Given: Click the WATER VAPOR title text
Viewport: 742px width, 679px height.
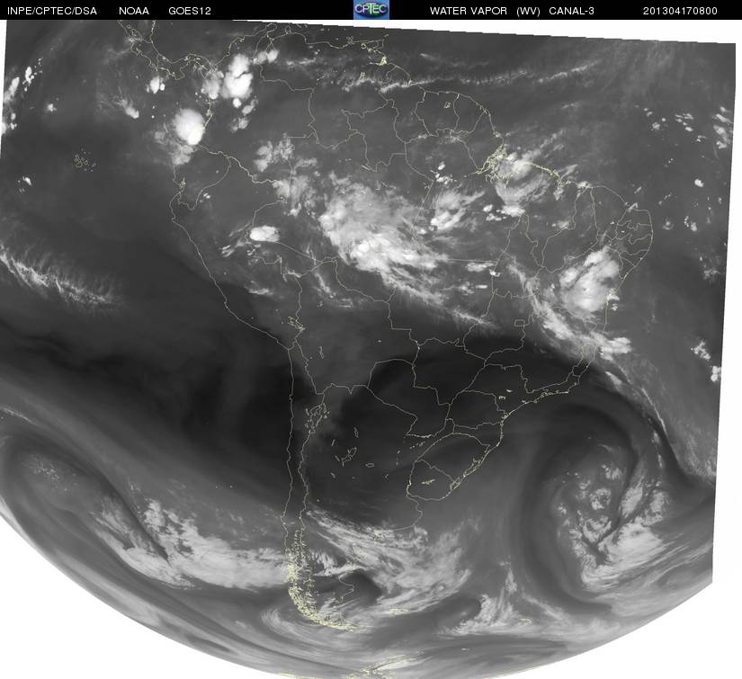Looking at the screenshot, I should pyautogui.click(x=468, y=11).
